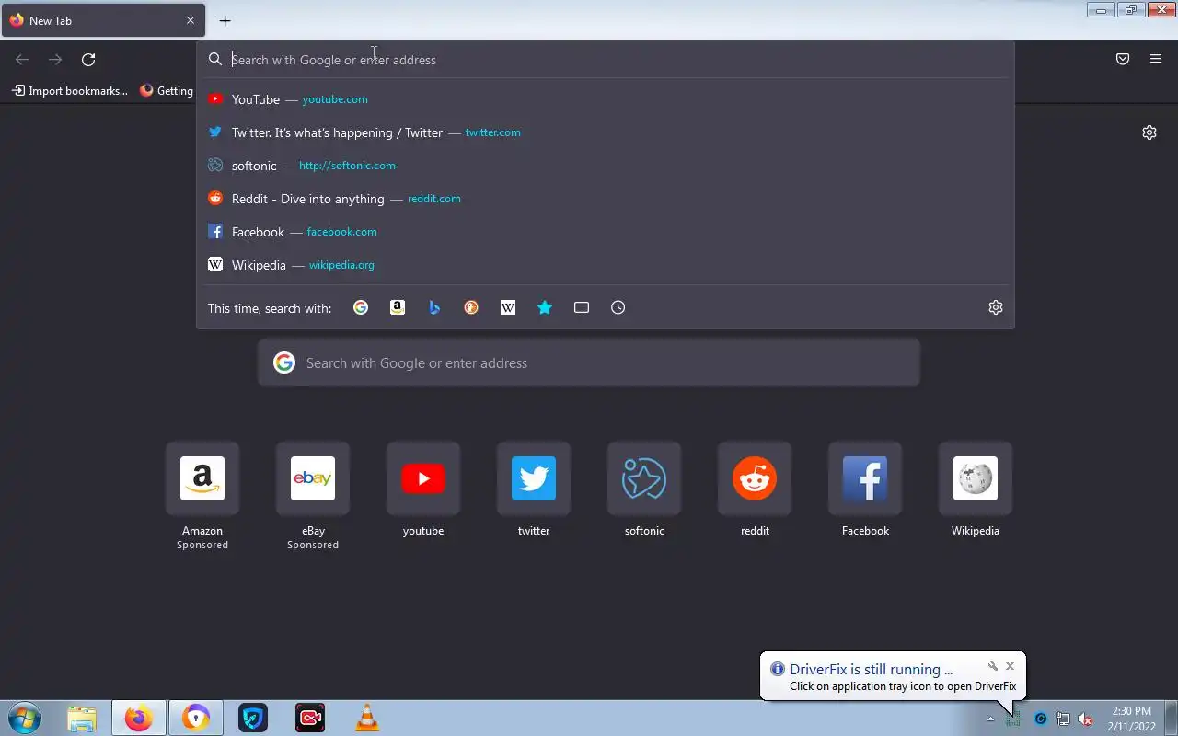Search in open tabs icon

(582, 308)
